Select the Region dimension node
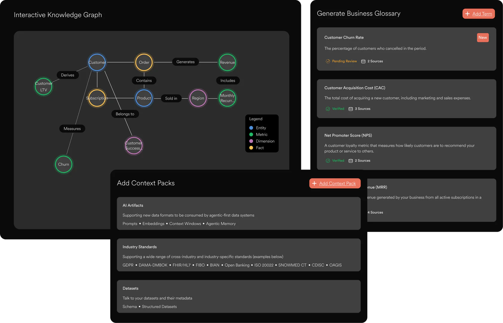 (x=198, y=98)
